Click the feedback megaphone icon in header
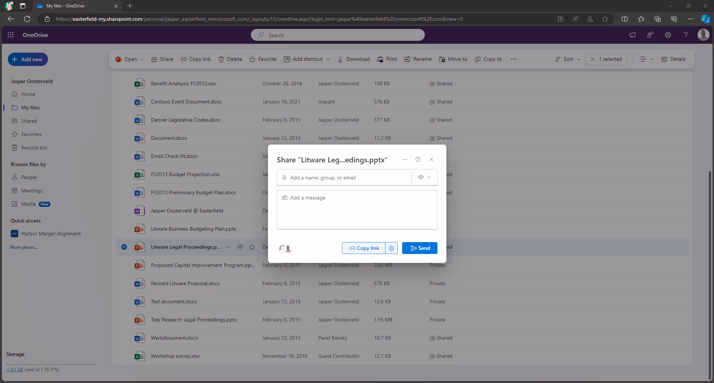This screenshot has width=714, height=383. (x=632, y=35)
